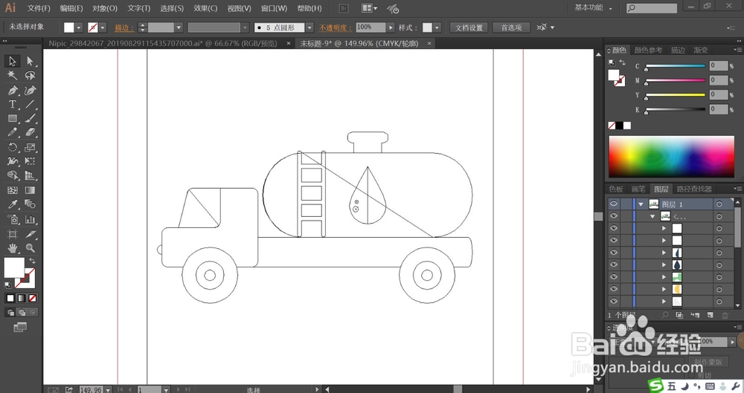Image resolution: width=744 pixels, height=393 pixels.
Task: Toggle visibility eye of the <... group row
Action: coord(614,216)
